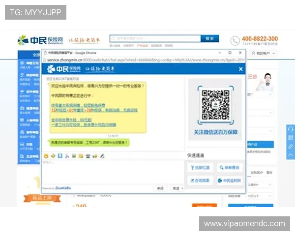295x236 pixels.
Task: Click 在线报案 quick link with edit icon
Action: 200,180
